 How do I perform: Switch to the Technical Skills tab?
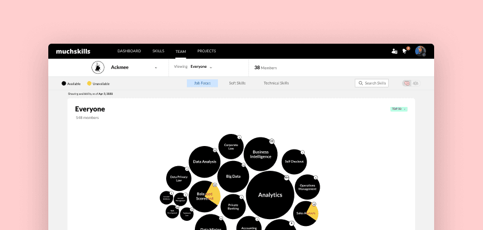click(277, 83)
